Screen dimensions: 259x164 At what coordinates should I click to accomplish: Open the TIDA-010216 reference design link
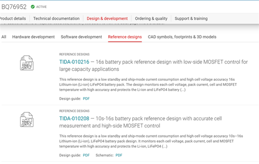(74, 62)
